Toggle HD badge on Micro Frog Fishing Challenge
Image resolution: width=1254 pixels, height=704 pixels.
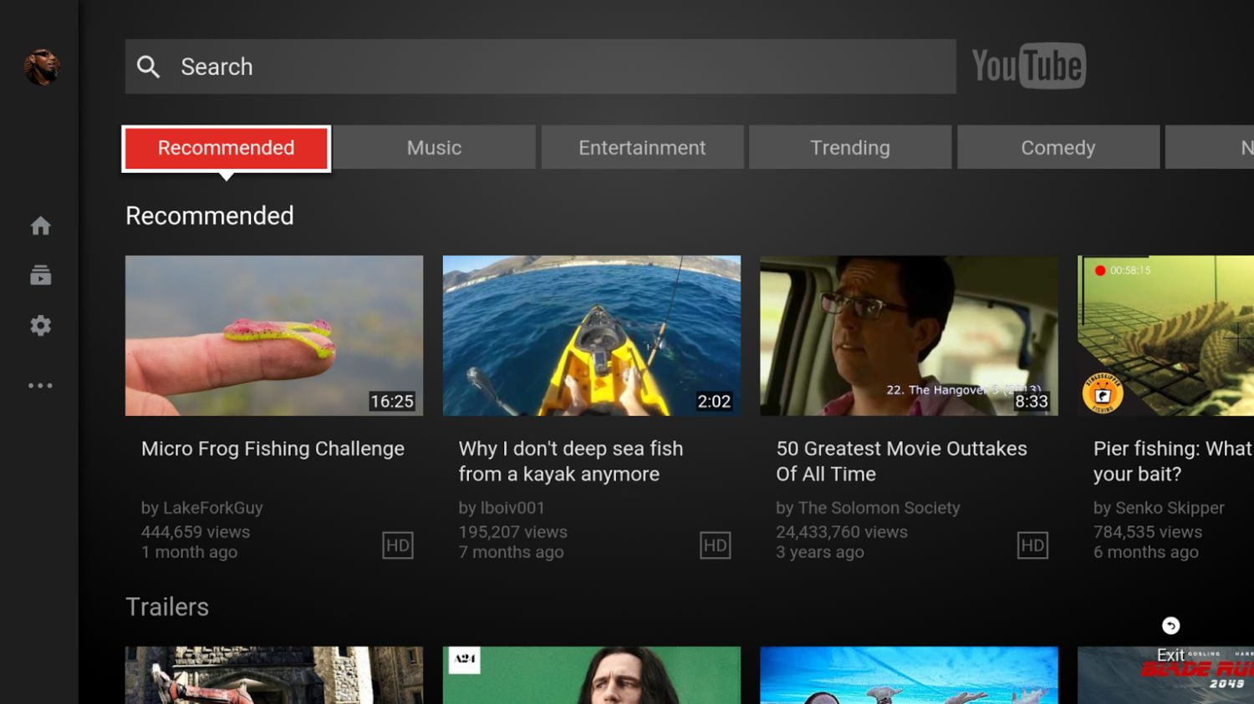399,545
